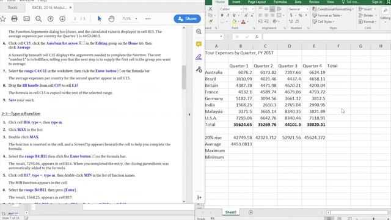Add a new sheet with plus button
This screenshot has height=220, width=391.
(x=251, y=212)
